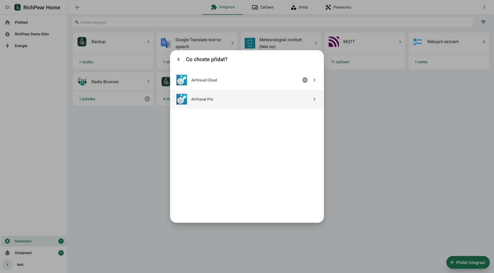Open the overflow three-dot menu
The height and width of the screenshot is (273, 494).
pyautogui.click(x=484, y=7)
